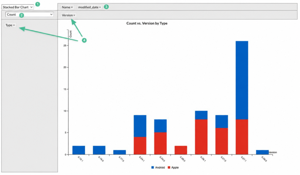This screenshot has height=175, width=300.
Task: Click the x-axis label 0.24.0
Action: pyautogui.click(x=162, y=159)
